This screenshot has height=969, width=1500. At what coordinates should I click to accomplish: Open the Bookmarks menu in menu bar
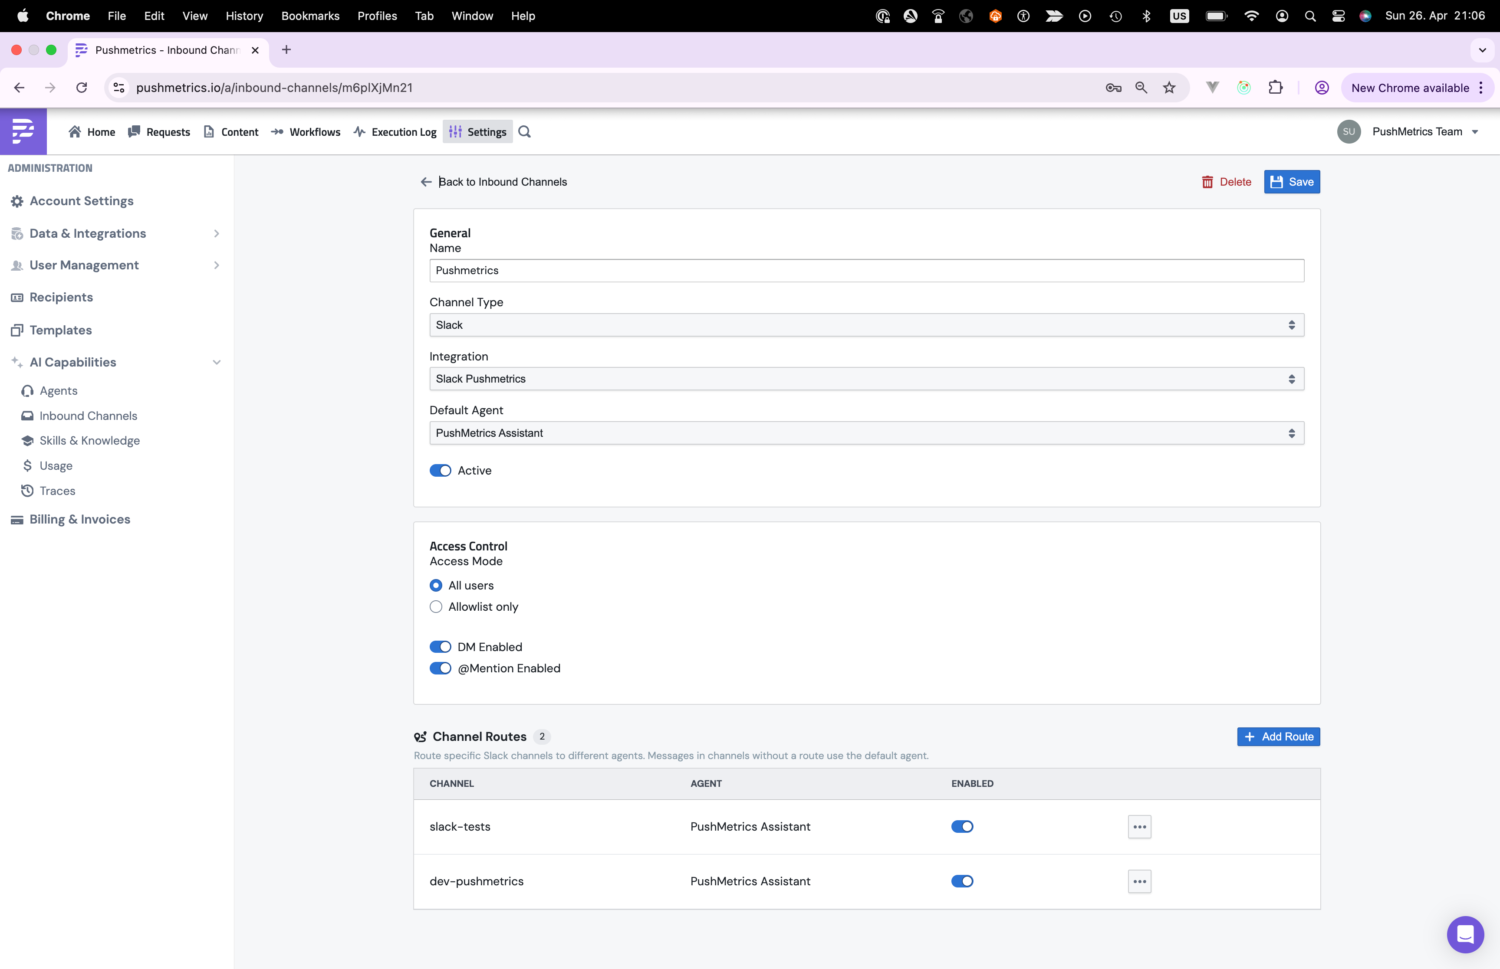point(310,16)
